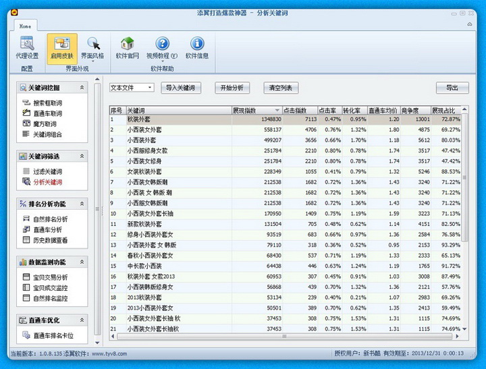
Task: Sort by 关键词 column header
Action: [179, 111]
